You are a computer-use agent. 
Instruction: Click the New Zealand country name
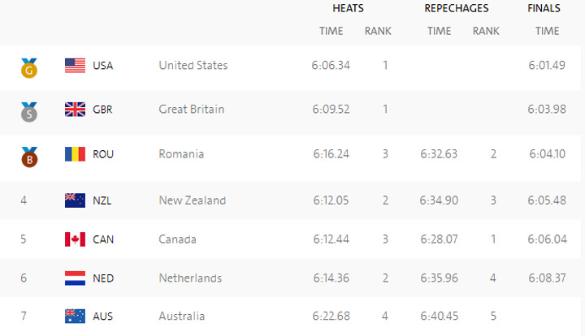[192, 200]
